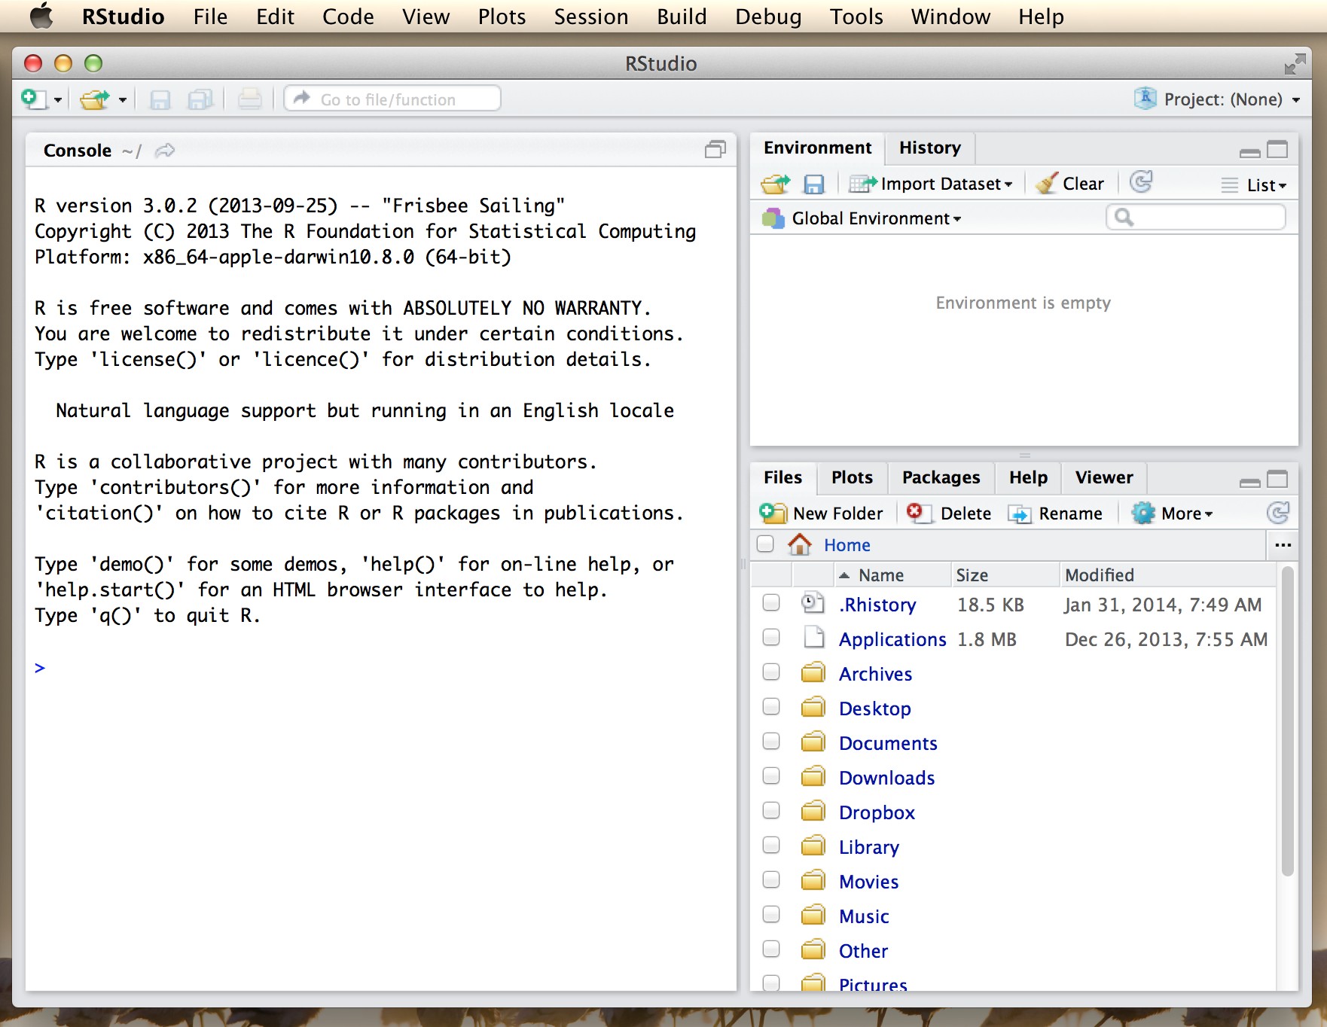Screen dimensions: 1327x1027
Task: Click the Clear workspace broom icon
Action: [1047, 184]
